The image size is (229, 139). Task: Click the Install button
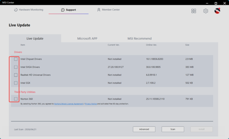[202, 129]
